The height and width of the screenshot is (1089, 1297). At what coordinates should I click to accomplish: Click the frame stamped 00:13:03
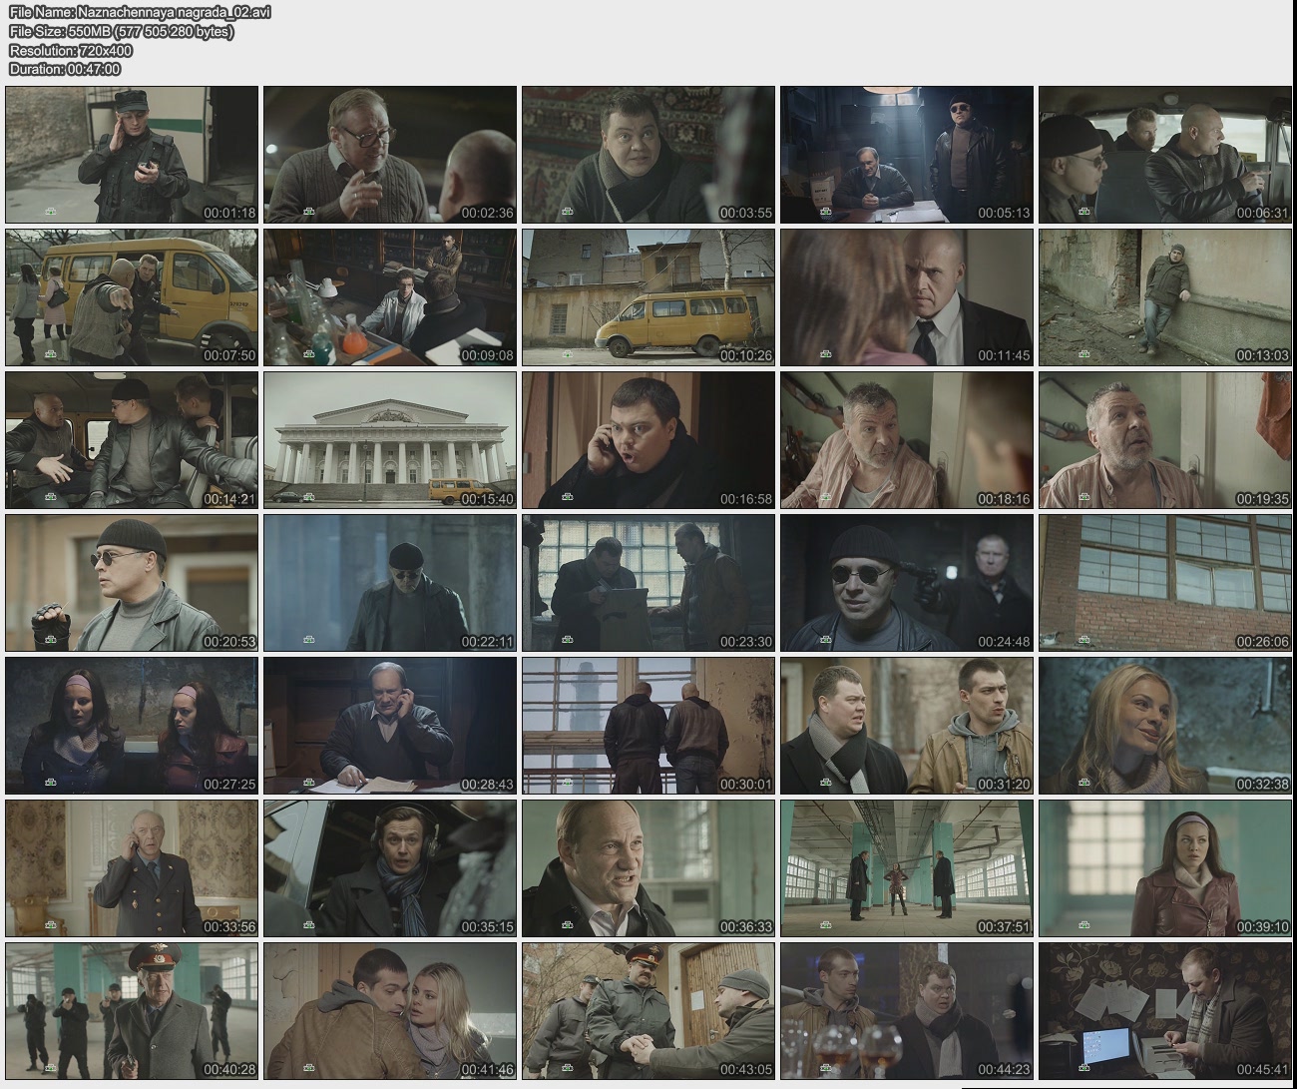pyautogui.click(x=1165, y=297)
